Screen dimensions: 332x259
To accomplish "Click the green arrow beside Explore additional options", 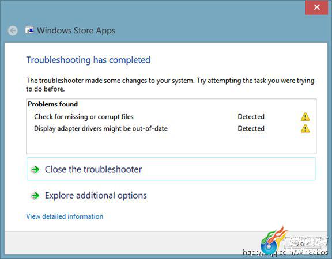I will point(35,196).
